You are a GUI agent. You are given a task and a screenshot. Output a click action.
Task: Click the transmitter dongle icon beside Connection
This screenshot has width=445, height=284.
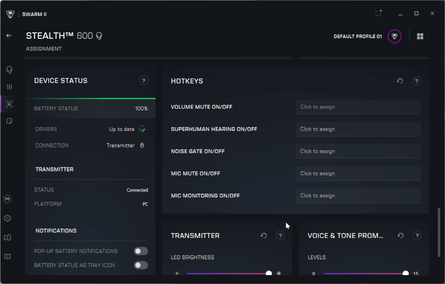[142, 145]
